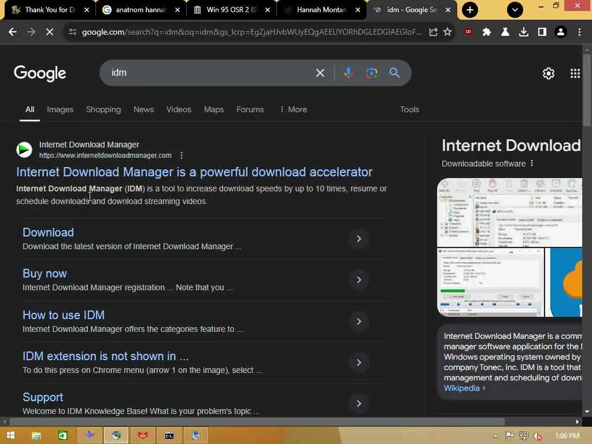592x444 pixels.
Task: Switch to the News tab
Action: [143, 109]
